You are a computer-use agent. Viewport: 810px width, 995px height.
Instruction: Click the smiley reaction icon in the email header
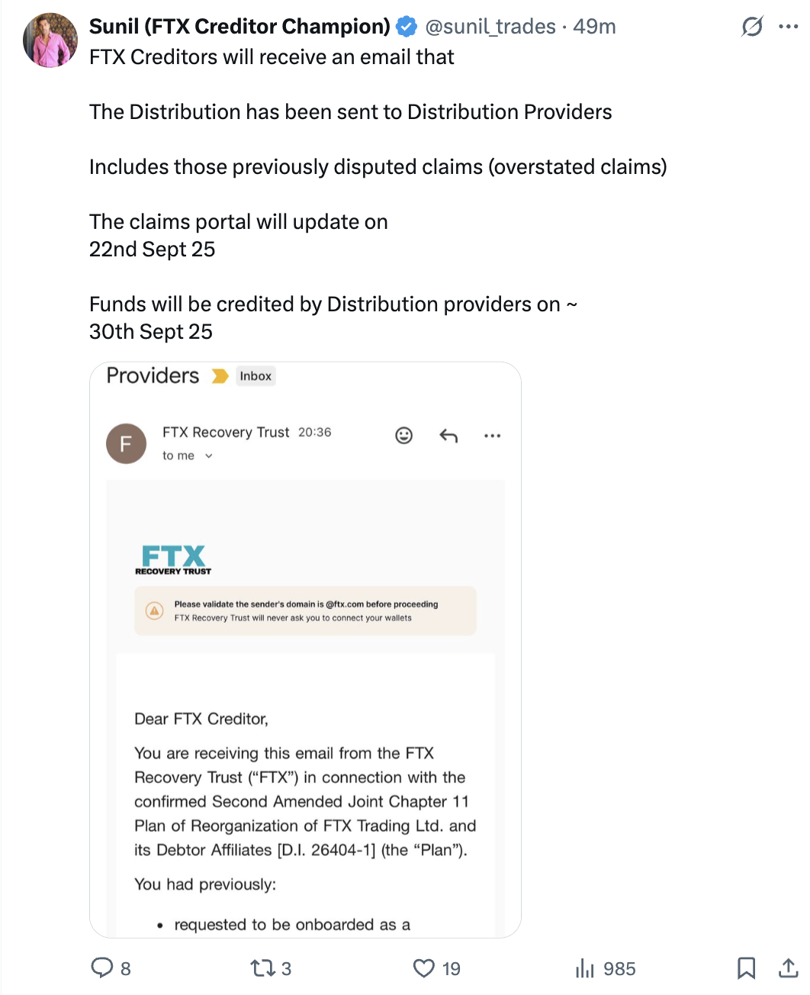point(403,435)
